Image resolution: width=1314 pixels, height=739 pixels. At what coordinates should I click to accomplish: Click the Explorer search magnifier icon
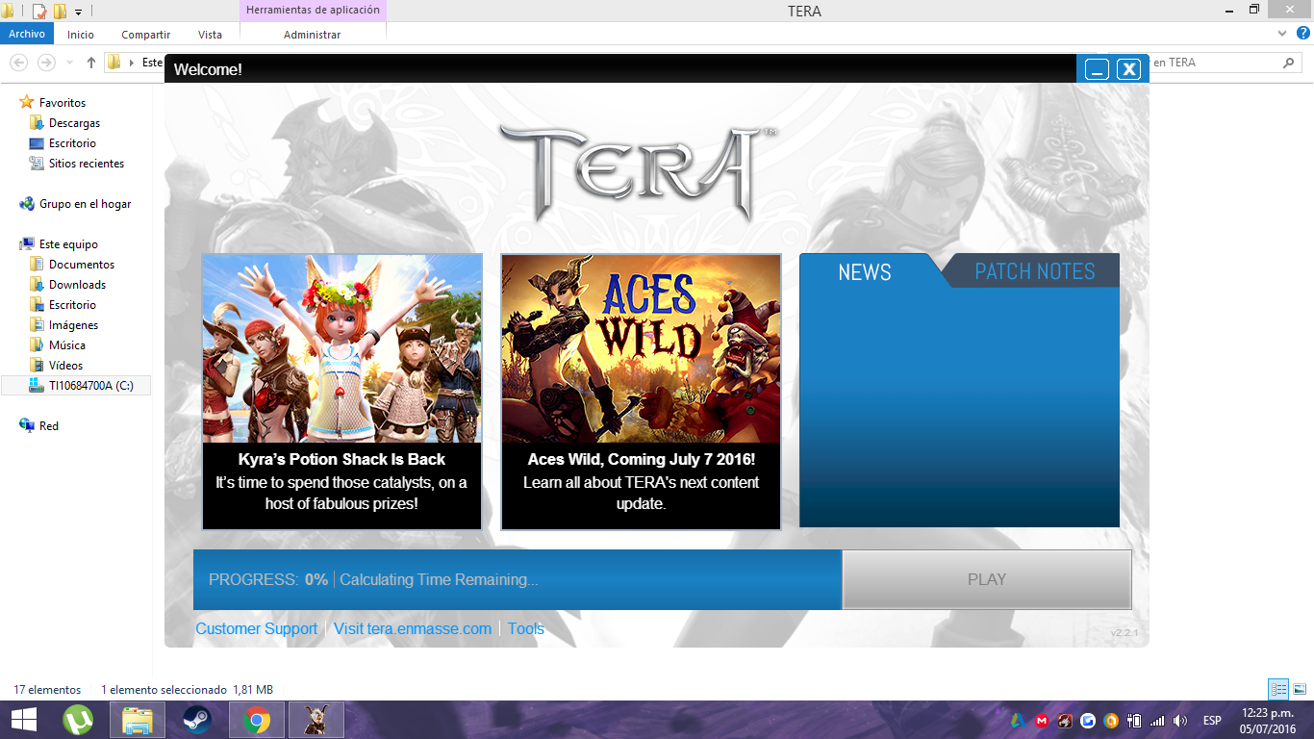point(1289,63)
